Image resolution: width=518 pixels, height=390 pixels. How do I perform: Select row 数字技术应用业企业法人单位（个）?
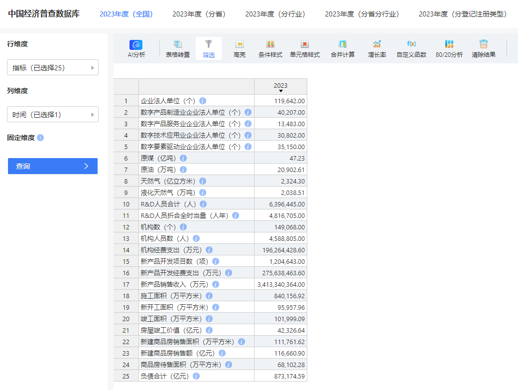(x=210, y=135)
